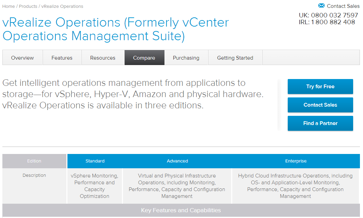
Task: Open the Contact Sales link at top right
Action: [343, 6]
